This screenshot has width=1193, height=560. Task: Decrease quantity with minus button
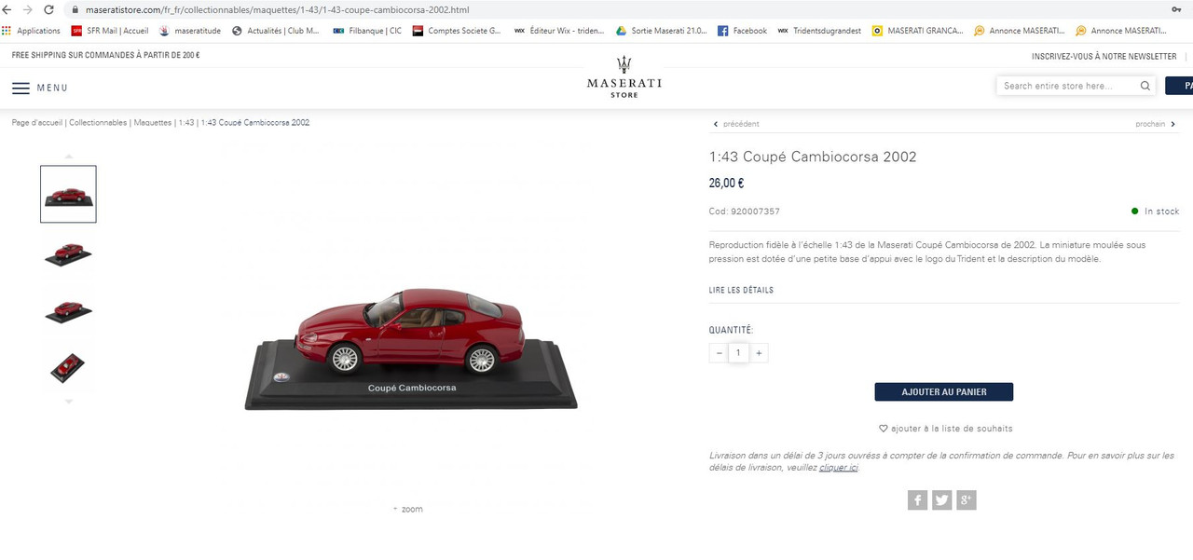tap(719, 353)
